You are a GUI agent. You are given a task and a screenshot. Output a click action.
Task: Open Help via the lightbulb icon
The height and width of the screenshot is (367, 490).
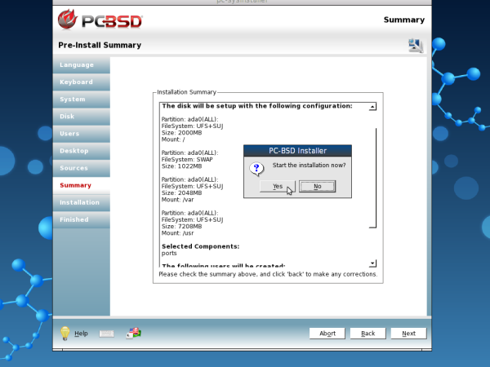[65, 334]
